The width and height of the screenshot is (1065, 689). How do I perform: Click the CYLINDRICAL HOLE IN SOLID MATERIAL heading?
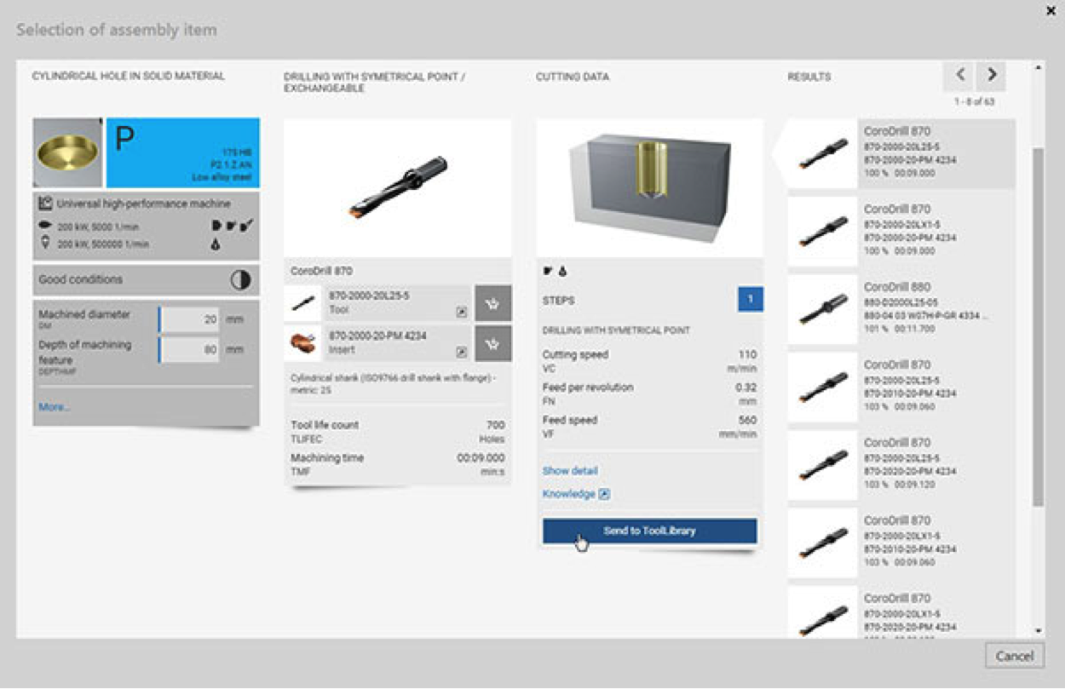[x=129, y=76]
